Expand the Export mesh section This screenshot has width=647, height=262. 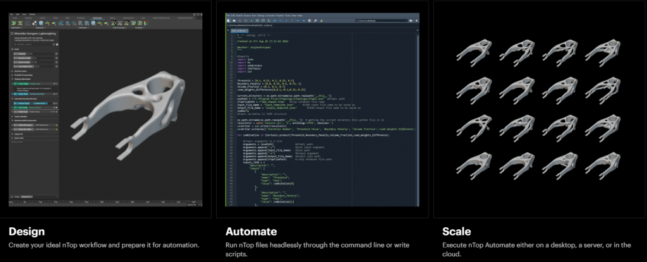point(12,138)
